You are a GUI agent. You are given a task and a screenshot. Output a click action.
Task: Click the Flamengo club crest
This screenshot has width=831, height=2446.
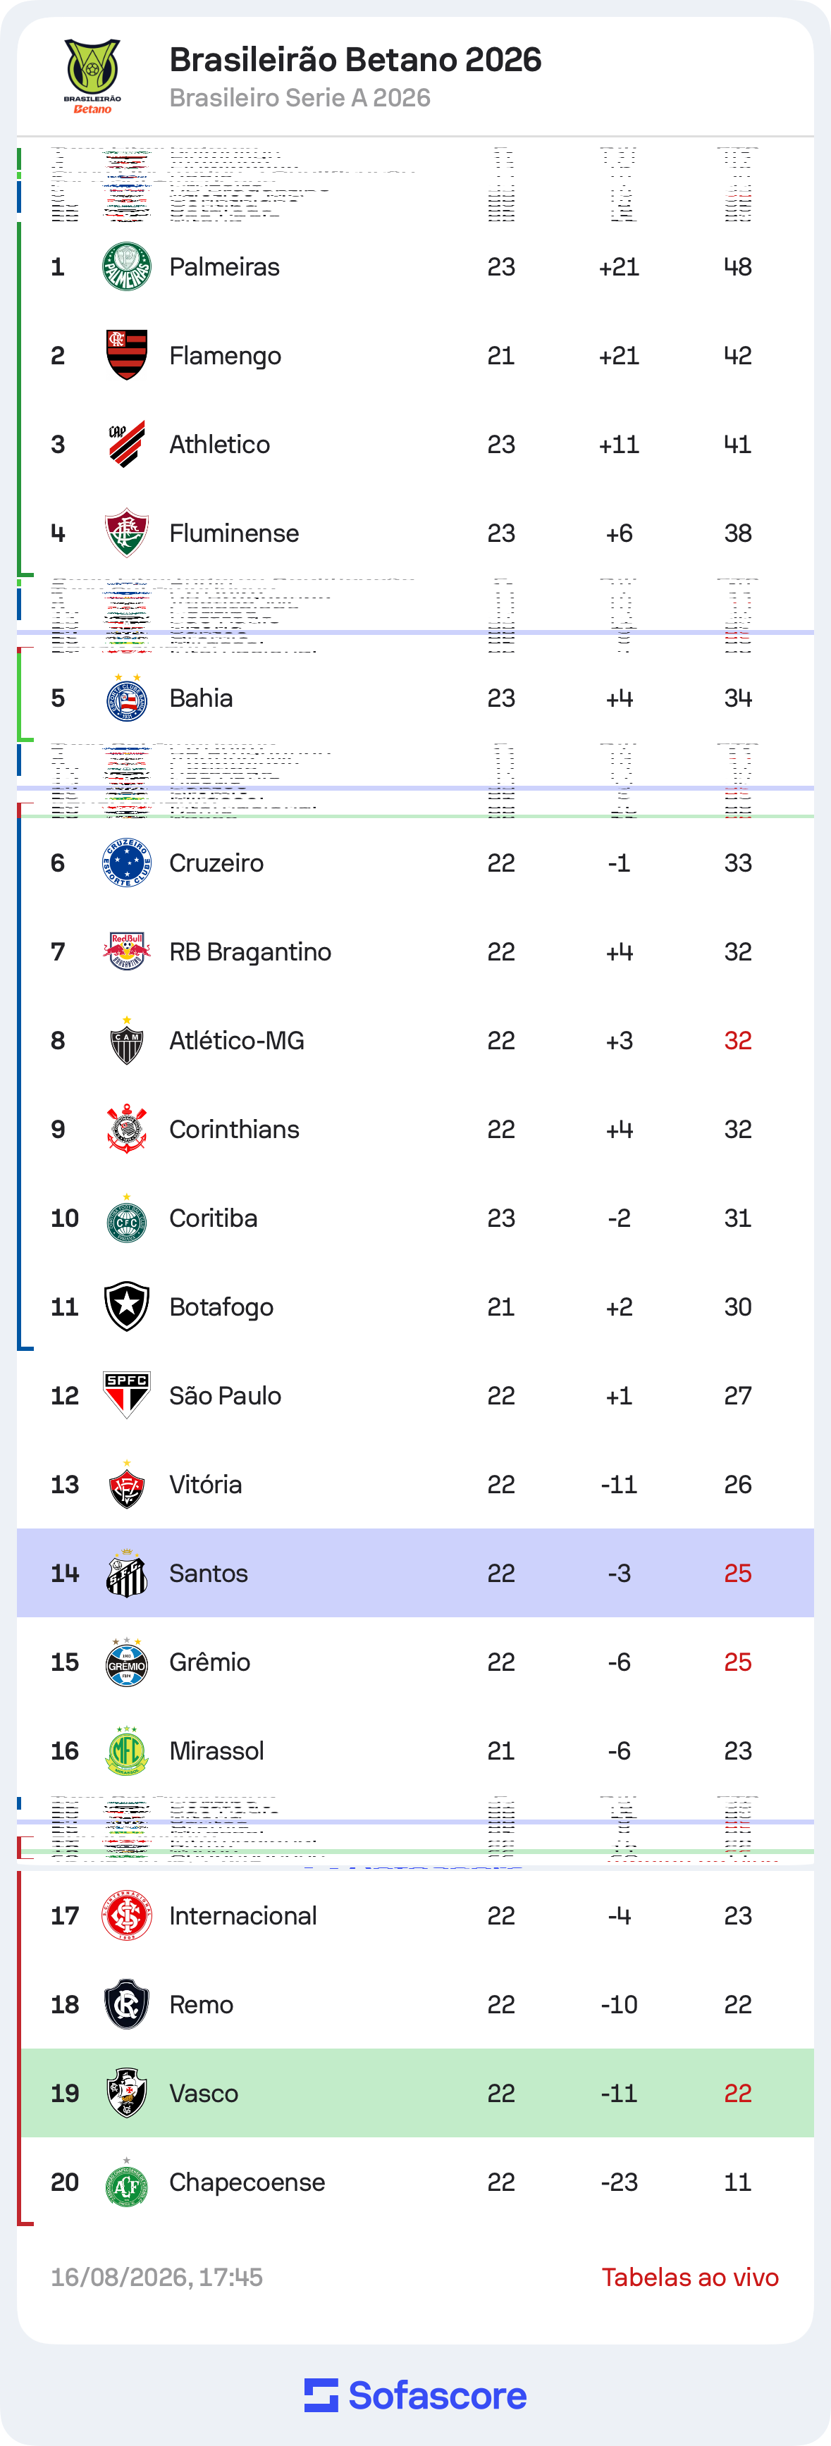pyautogui.click(x=126, y=355)
